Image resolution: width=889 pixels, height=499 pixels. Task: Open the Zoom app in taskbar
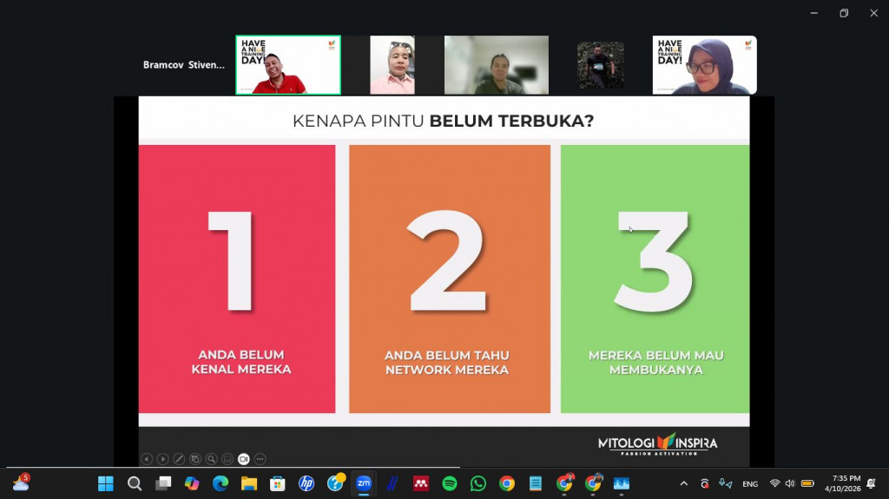click(x=364, y=483)
